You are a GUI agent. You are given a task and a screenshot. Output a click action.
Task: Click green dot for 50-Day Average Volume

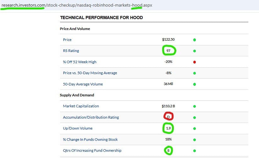195,84
